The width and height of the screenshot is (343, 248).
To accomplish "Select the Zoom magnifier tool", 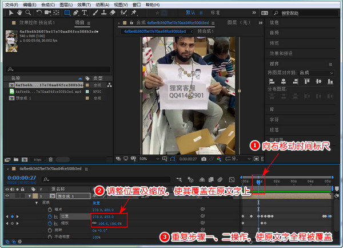I will (28, 13).
